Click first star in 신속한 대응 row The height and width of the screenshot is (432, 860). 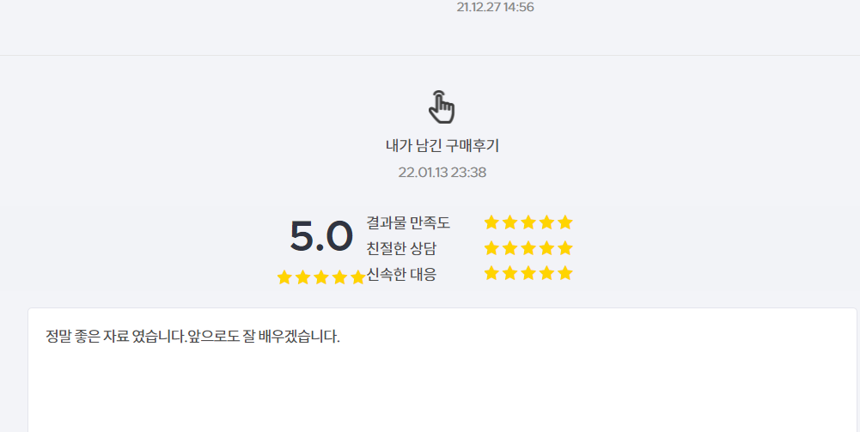tap(491, 273)
